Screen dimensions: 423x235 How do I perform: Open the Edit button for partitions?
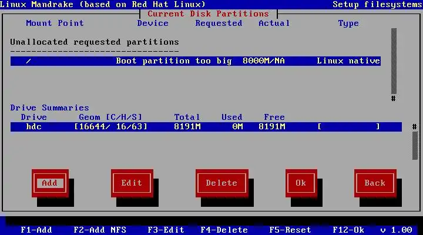coord(132,183)
